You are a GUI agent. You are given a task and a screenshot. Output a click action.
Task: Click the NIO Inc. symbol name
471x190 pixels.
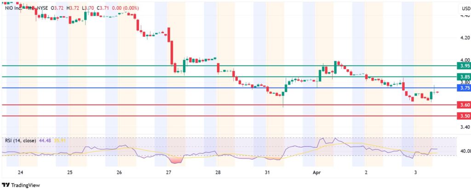[x=12, y=8]
